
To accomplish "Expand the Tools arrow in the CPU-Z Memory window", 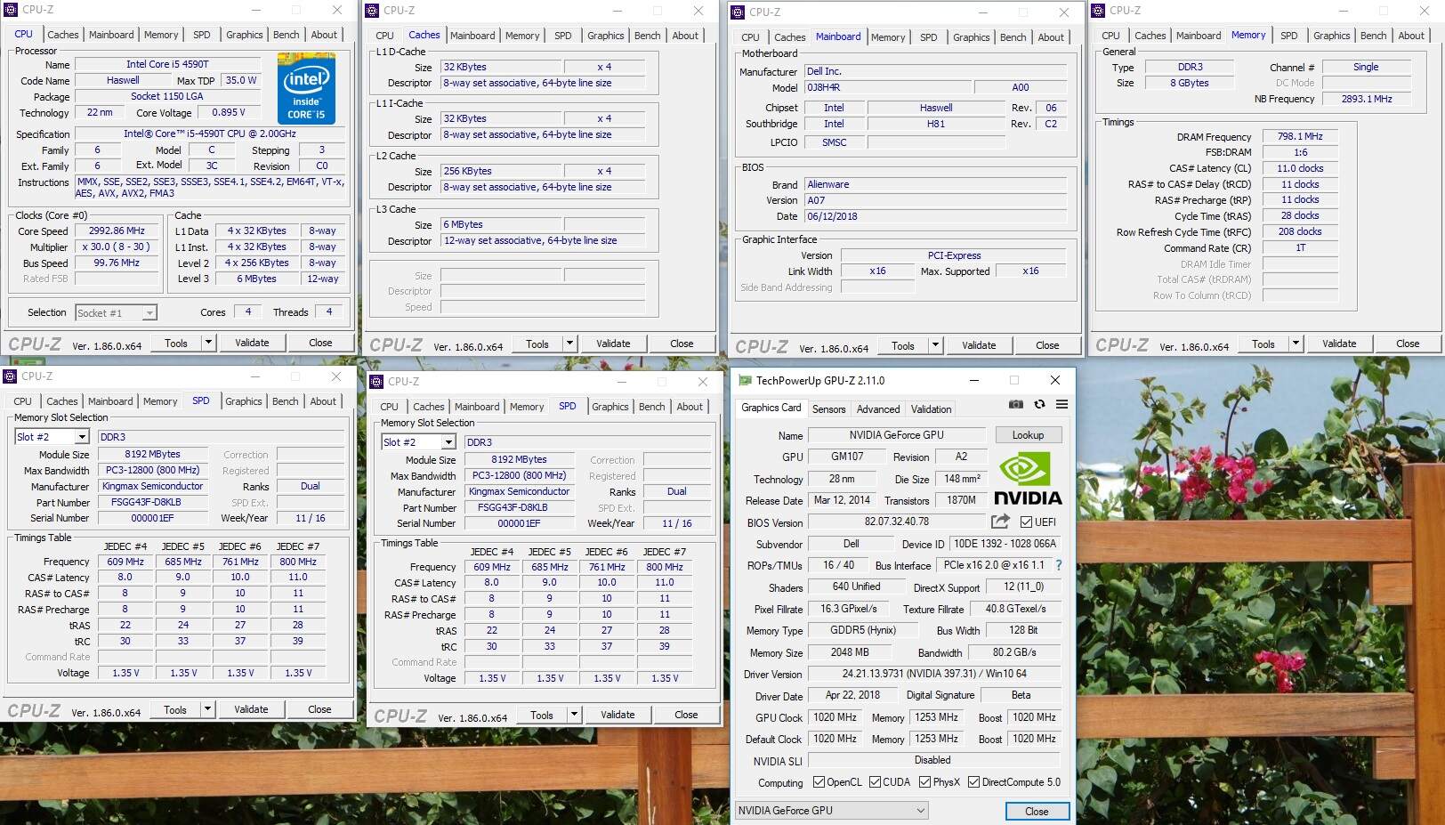I will click(1296, 344).
